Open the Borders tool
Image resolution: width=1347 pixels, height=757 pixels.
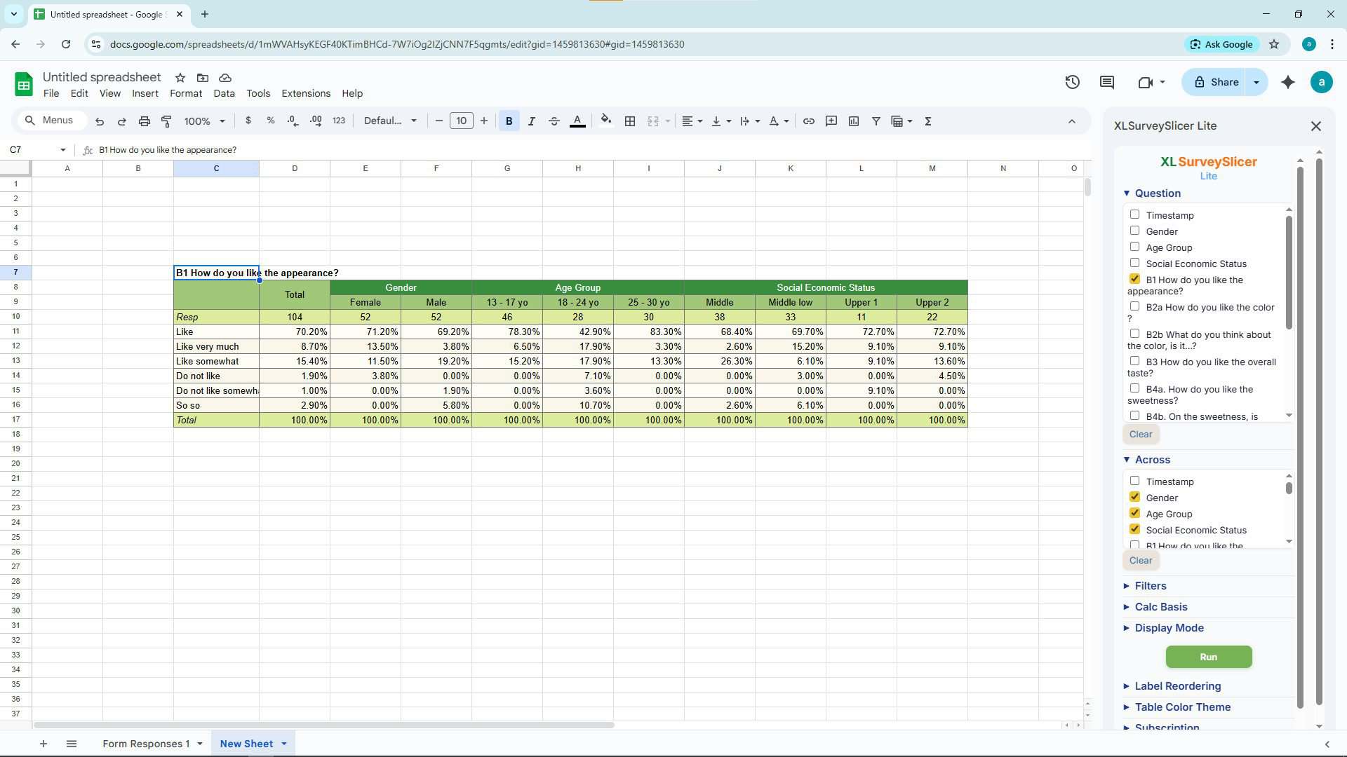[x=630, y=121]
